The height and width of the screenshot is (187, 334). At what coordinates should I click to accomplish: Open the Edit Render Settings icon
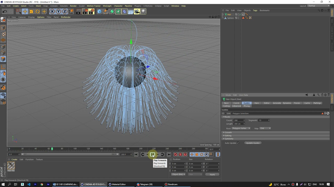pos(91,11)
